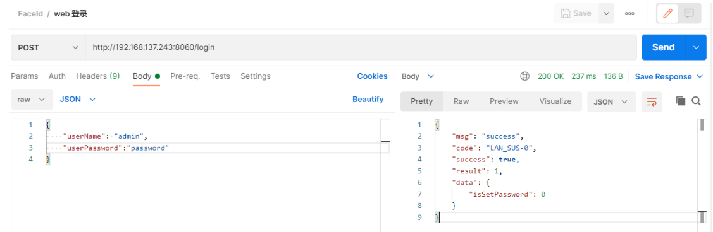Open the comments speech bubble icon

pyautogui.click(x=689, y=13)
